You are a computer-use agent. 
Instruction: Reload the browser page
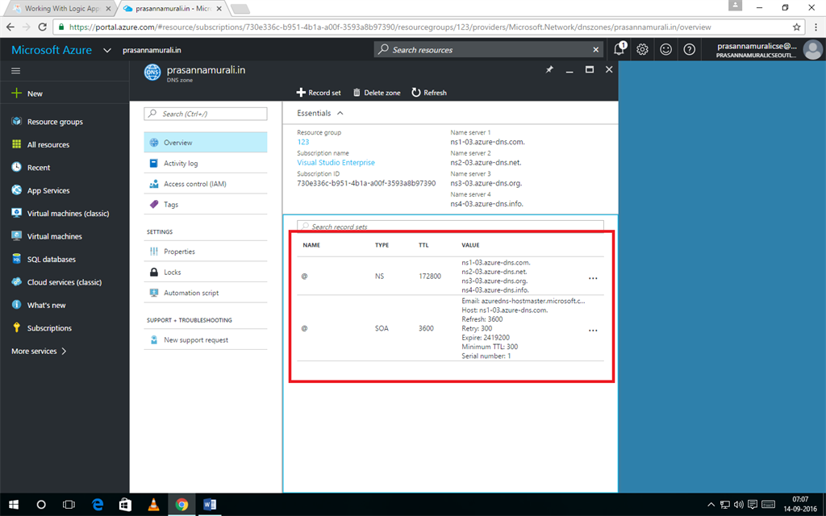43,27
